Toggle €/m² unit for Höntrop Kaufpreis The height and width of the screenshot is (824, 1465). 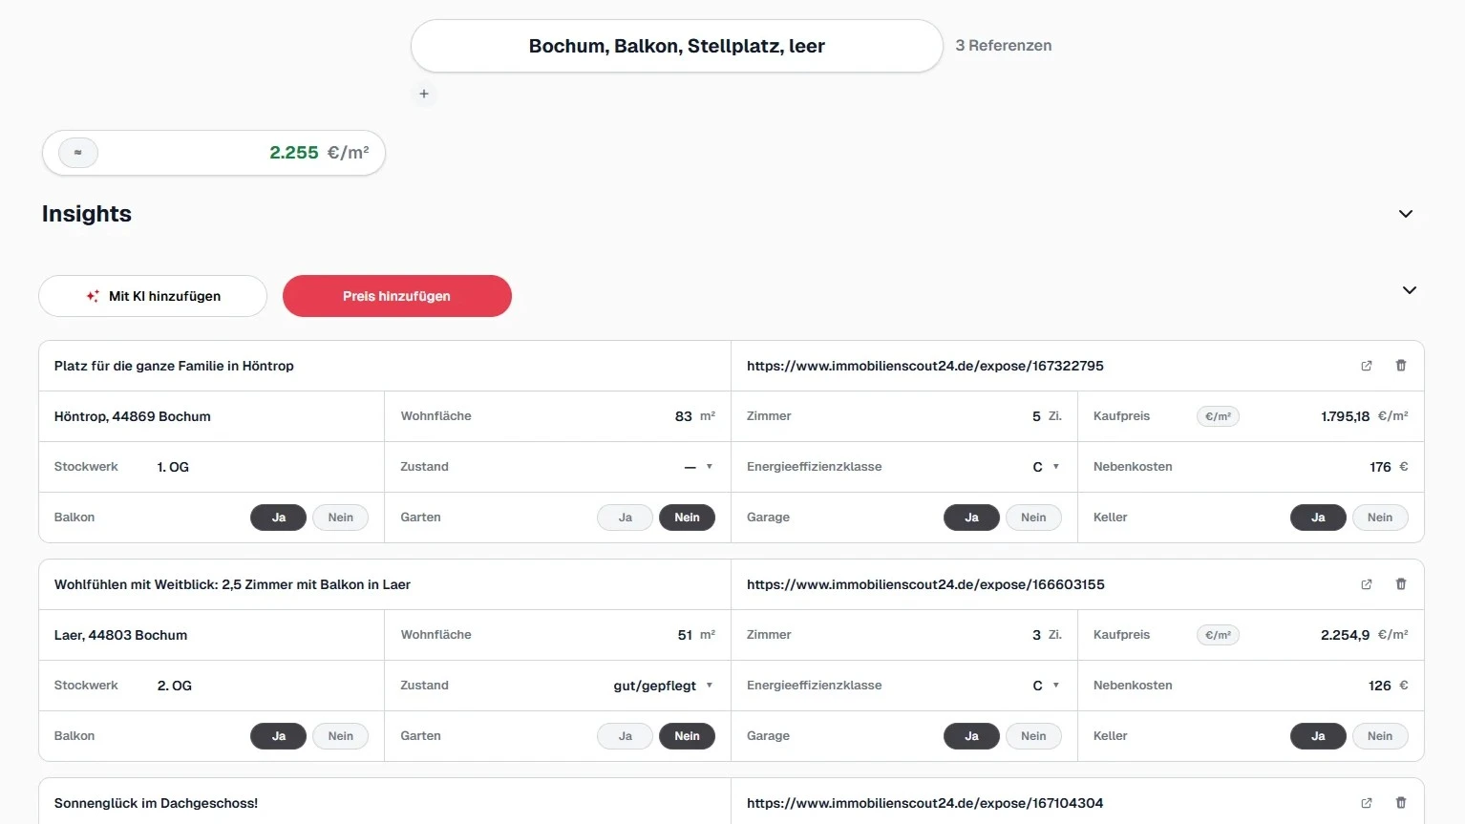tap(1218, 416)
